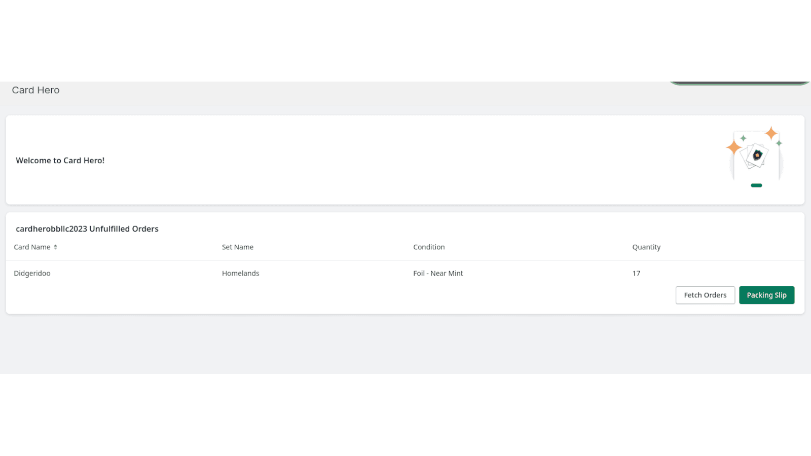The height and width of the screenshot is (456, 811).
Task: Click the sort arrows beside Card Name
Action: click(x=55, y=247)
